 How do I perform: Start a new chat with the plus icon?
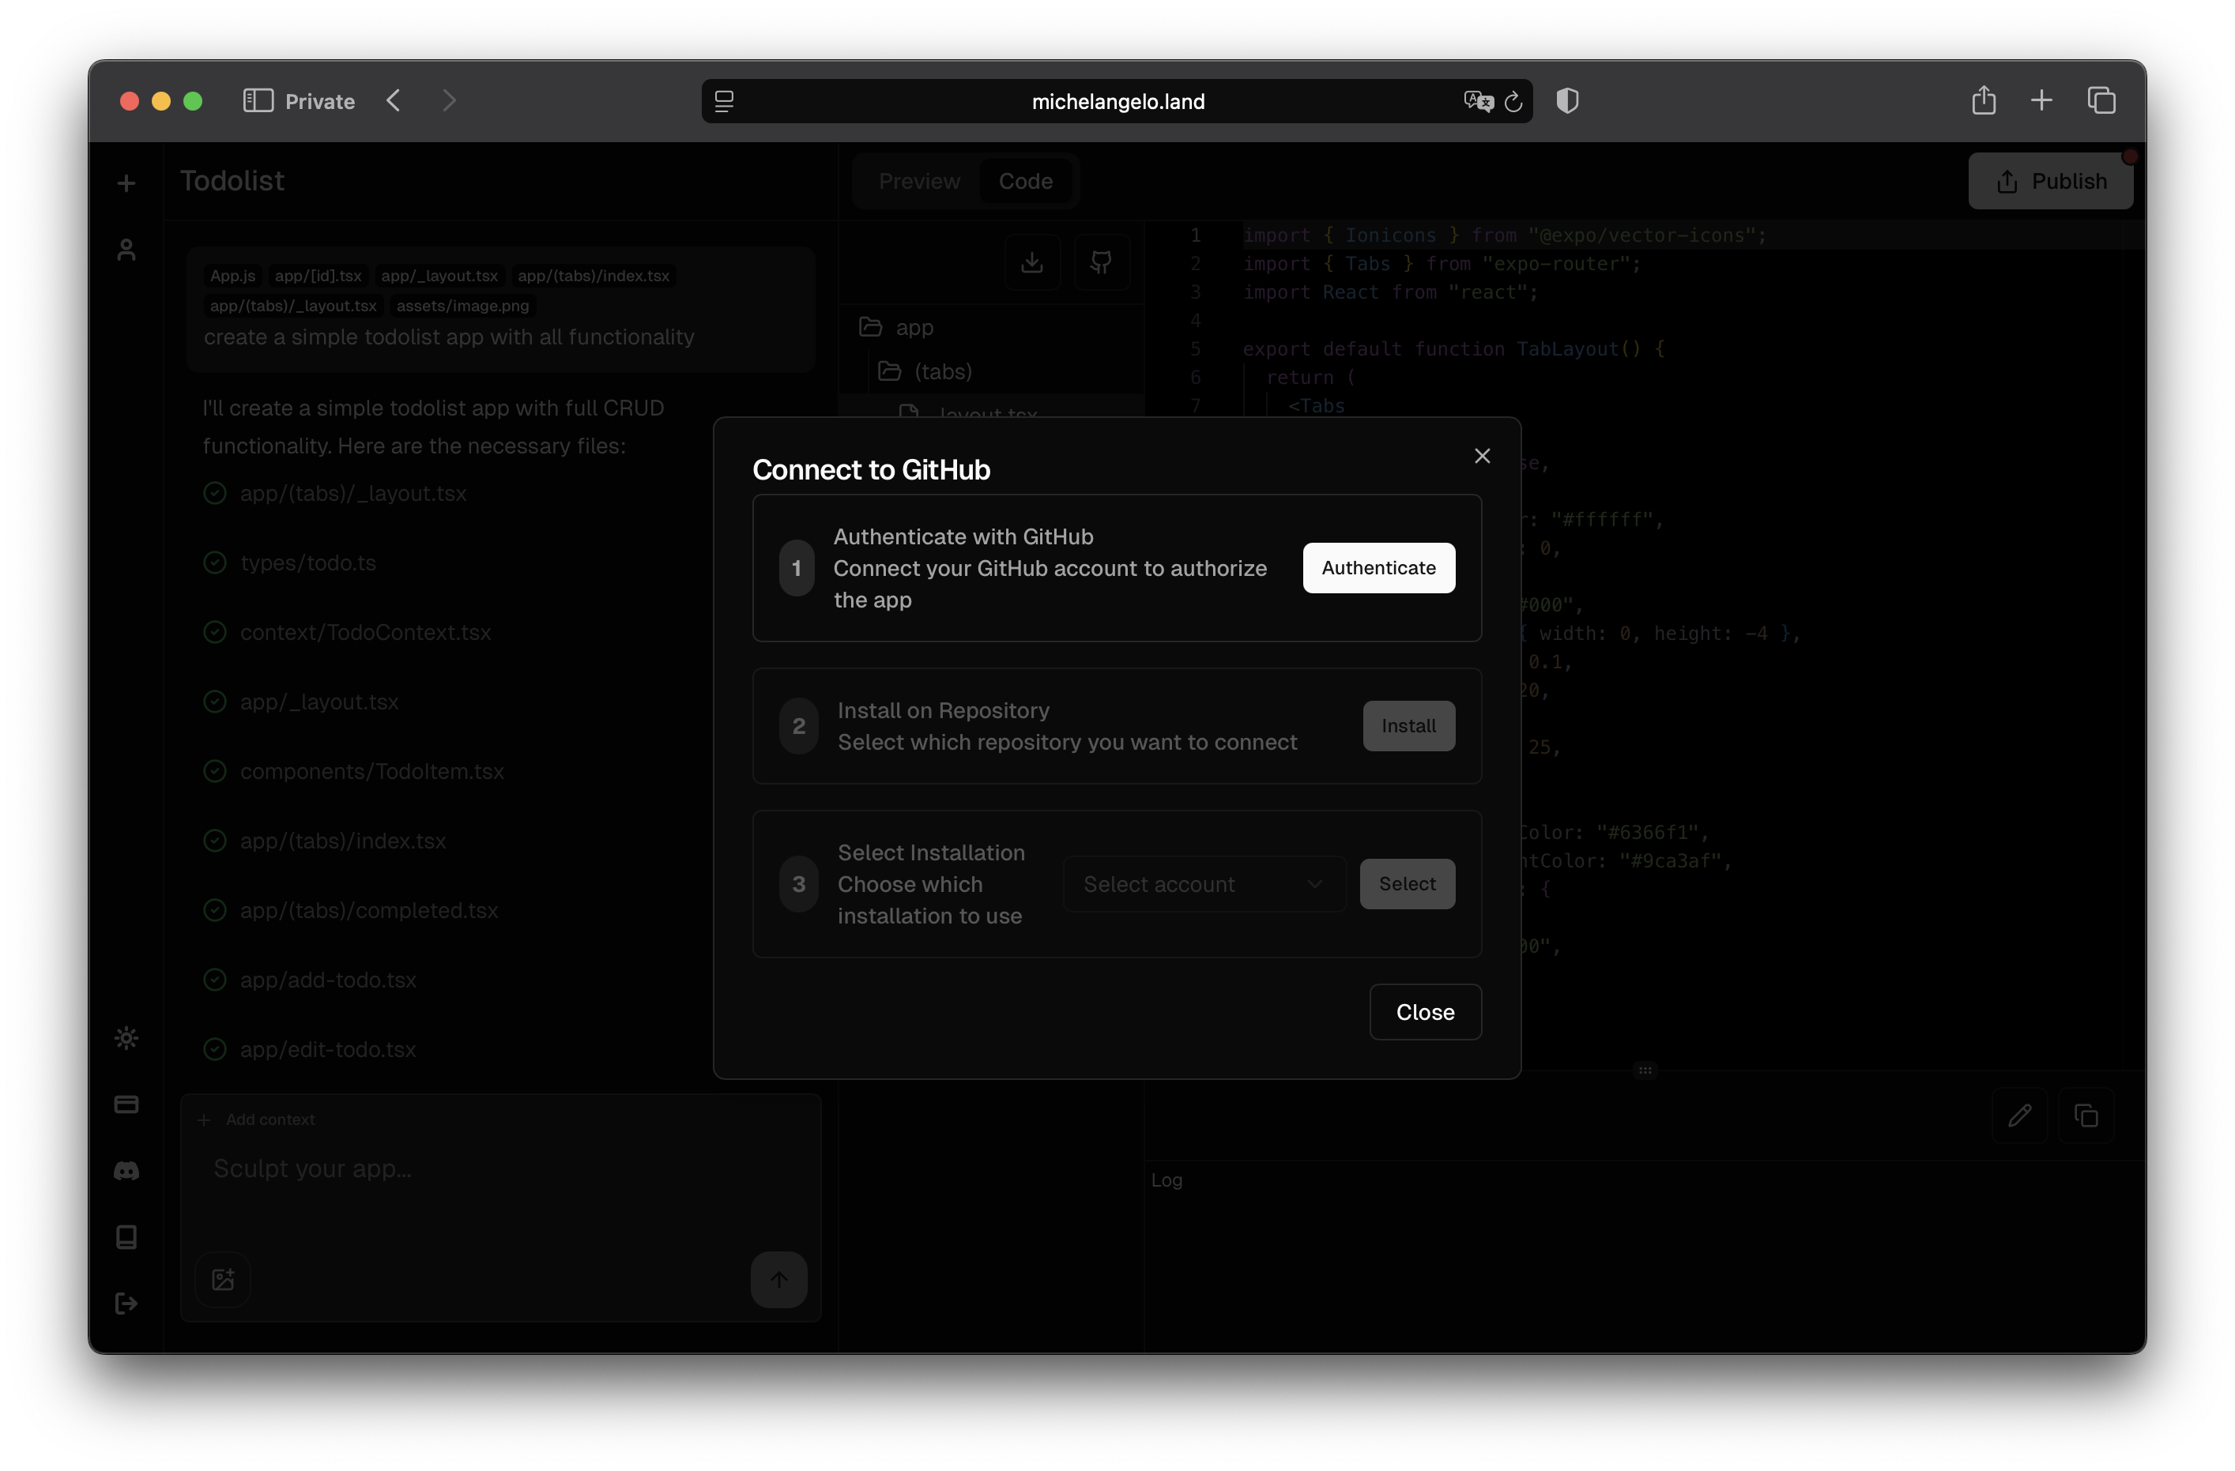tap(126, 182)
